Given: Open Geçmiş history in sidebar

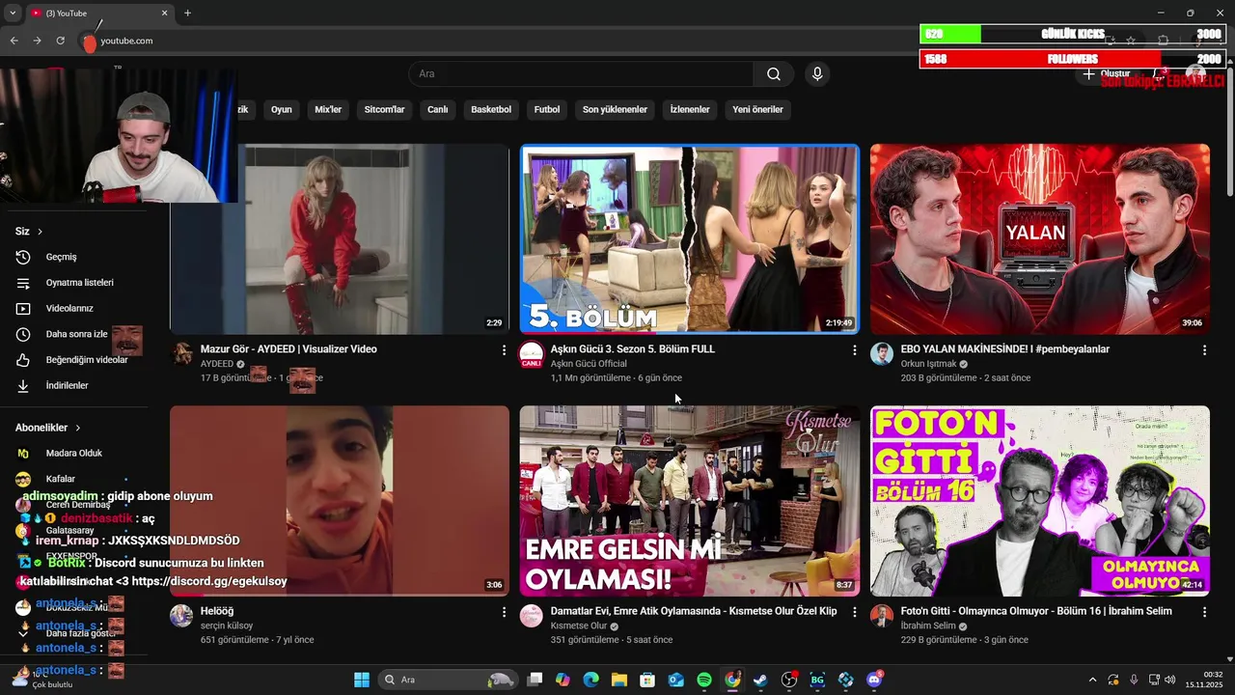Looking at the screenshot, I should click(x=61, y=257).
